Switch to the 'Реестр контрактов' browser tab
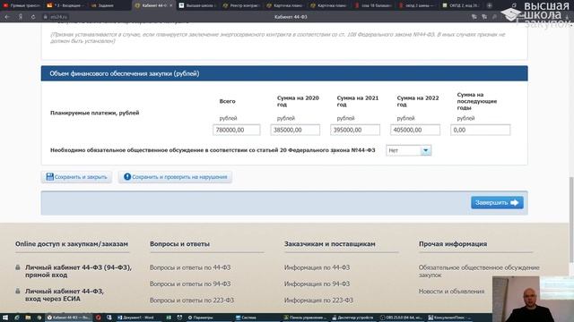Image resolution: width=574 pixels, height=322 pixels. (241, 5)
